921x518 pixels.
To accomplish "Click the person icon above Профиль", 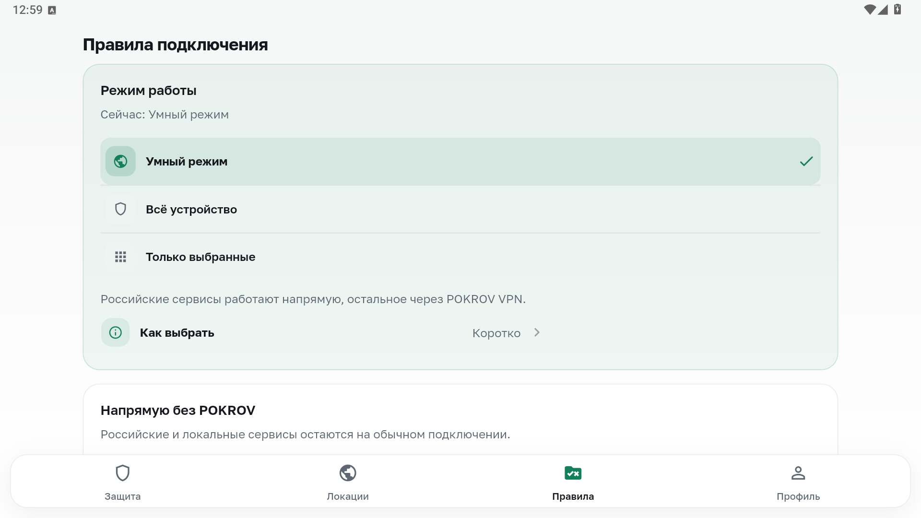I will click(x=798, y=473).
